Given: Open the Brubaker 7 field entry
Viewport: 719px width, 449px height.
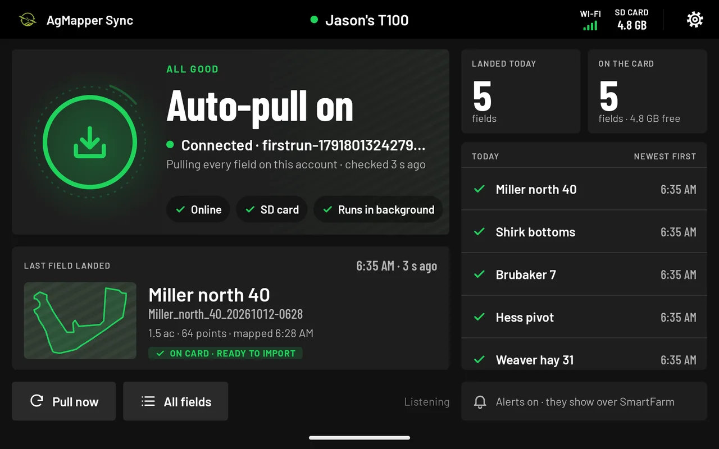Looking at the screenshot, I should click(x=584, y=274).
